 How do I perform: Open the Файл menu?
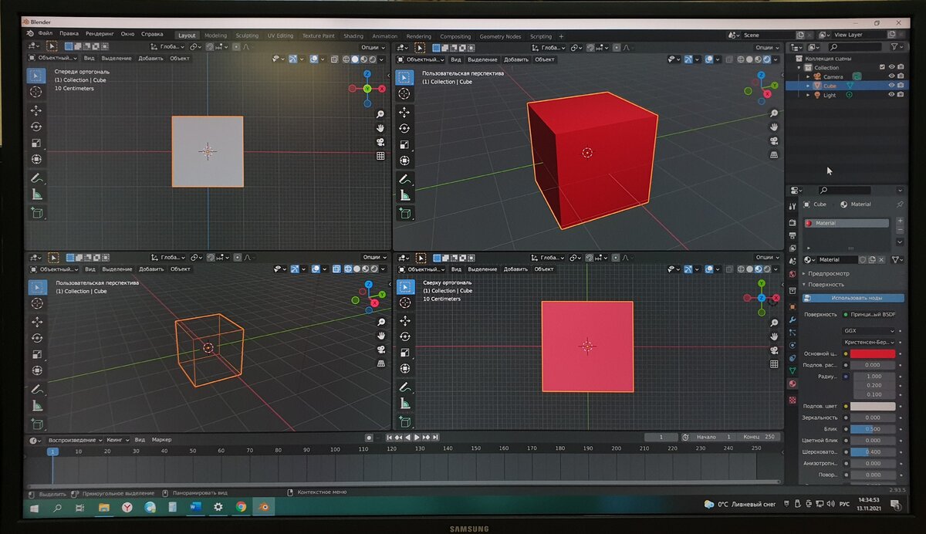tap(45, 34)
